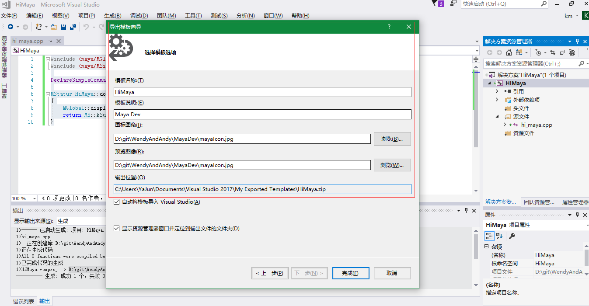
Task: Click signed-in account avatar K
Action: [585, 16]
